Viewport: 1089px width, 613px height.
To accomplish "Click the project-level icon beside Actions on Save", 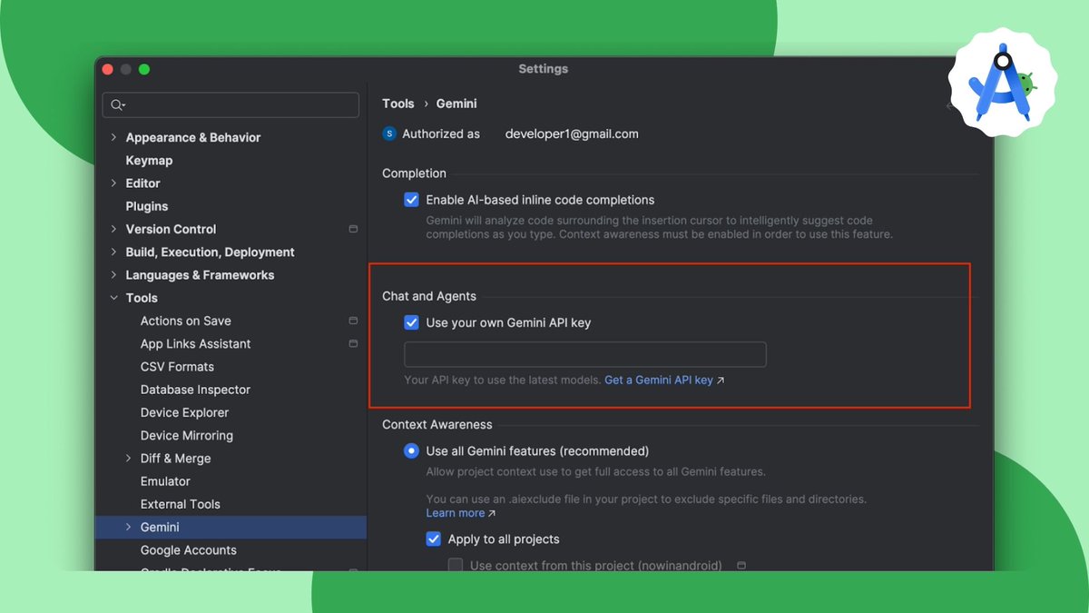I will click(353, 321).
